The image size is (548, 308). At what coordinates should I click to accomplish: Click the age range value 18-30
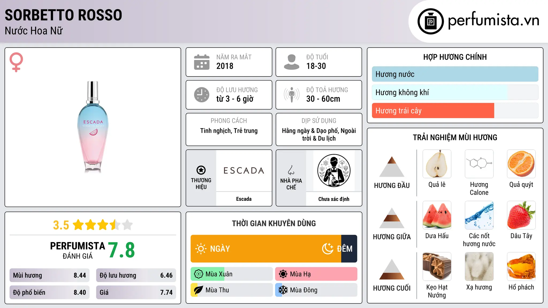[x=316, y=66]
